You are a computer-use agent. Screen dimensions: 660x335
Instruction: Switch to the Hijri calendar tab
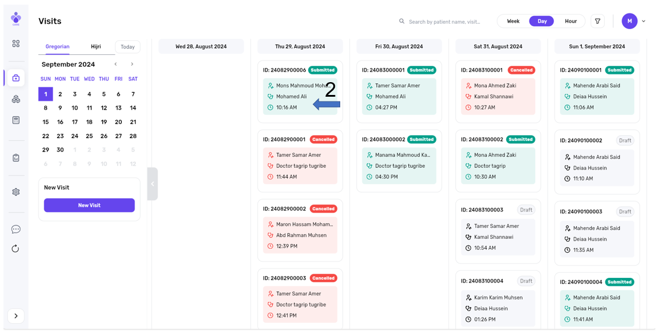point(96,47)
